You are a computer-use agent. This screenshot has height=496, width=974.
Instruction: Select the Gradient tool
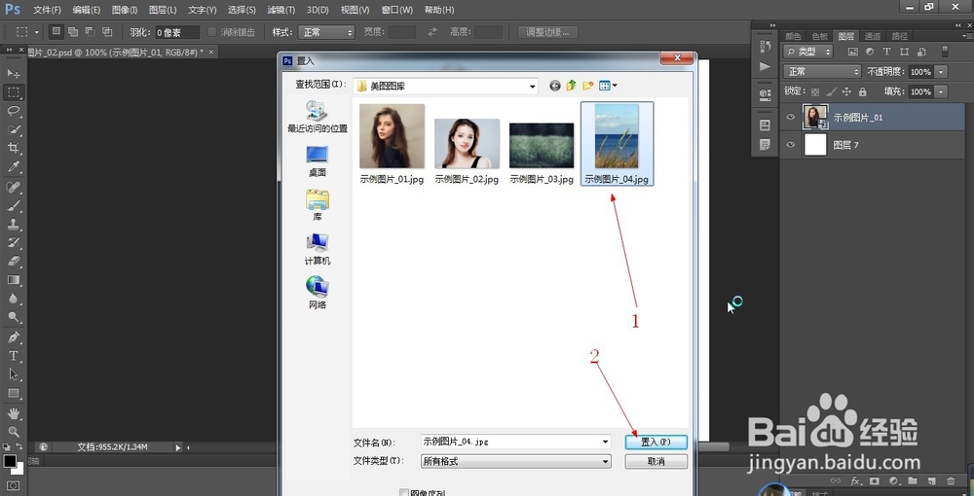tap(13, 280)
